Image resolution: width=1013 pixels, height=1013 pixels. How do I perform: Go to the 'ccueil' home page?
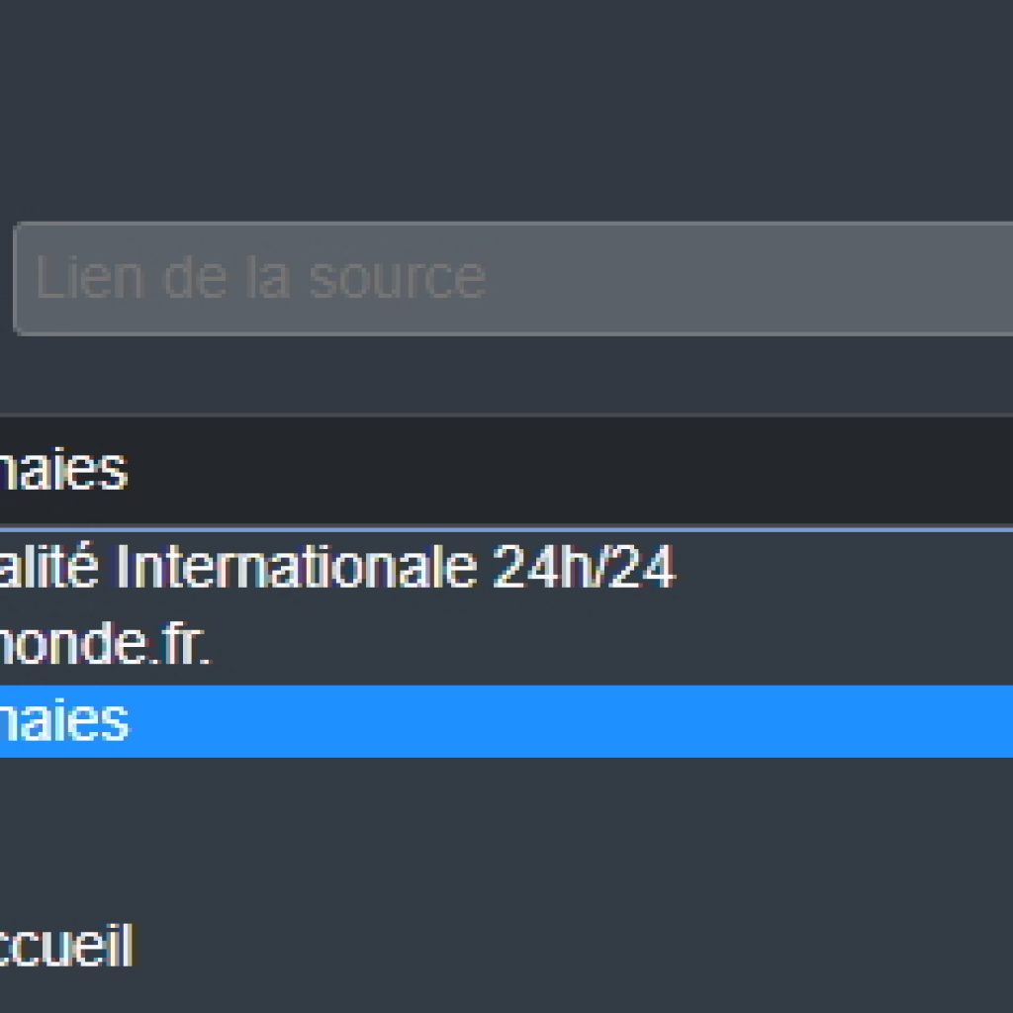[66, 945]
